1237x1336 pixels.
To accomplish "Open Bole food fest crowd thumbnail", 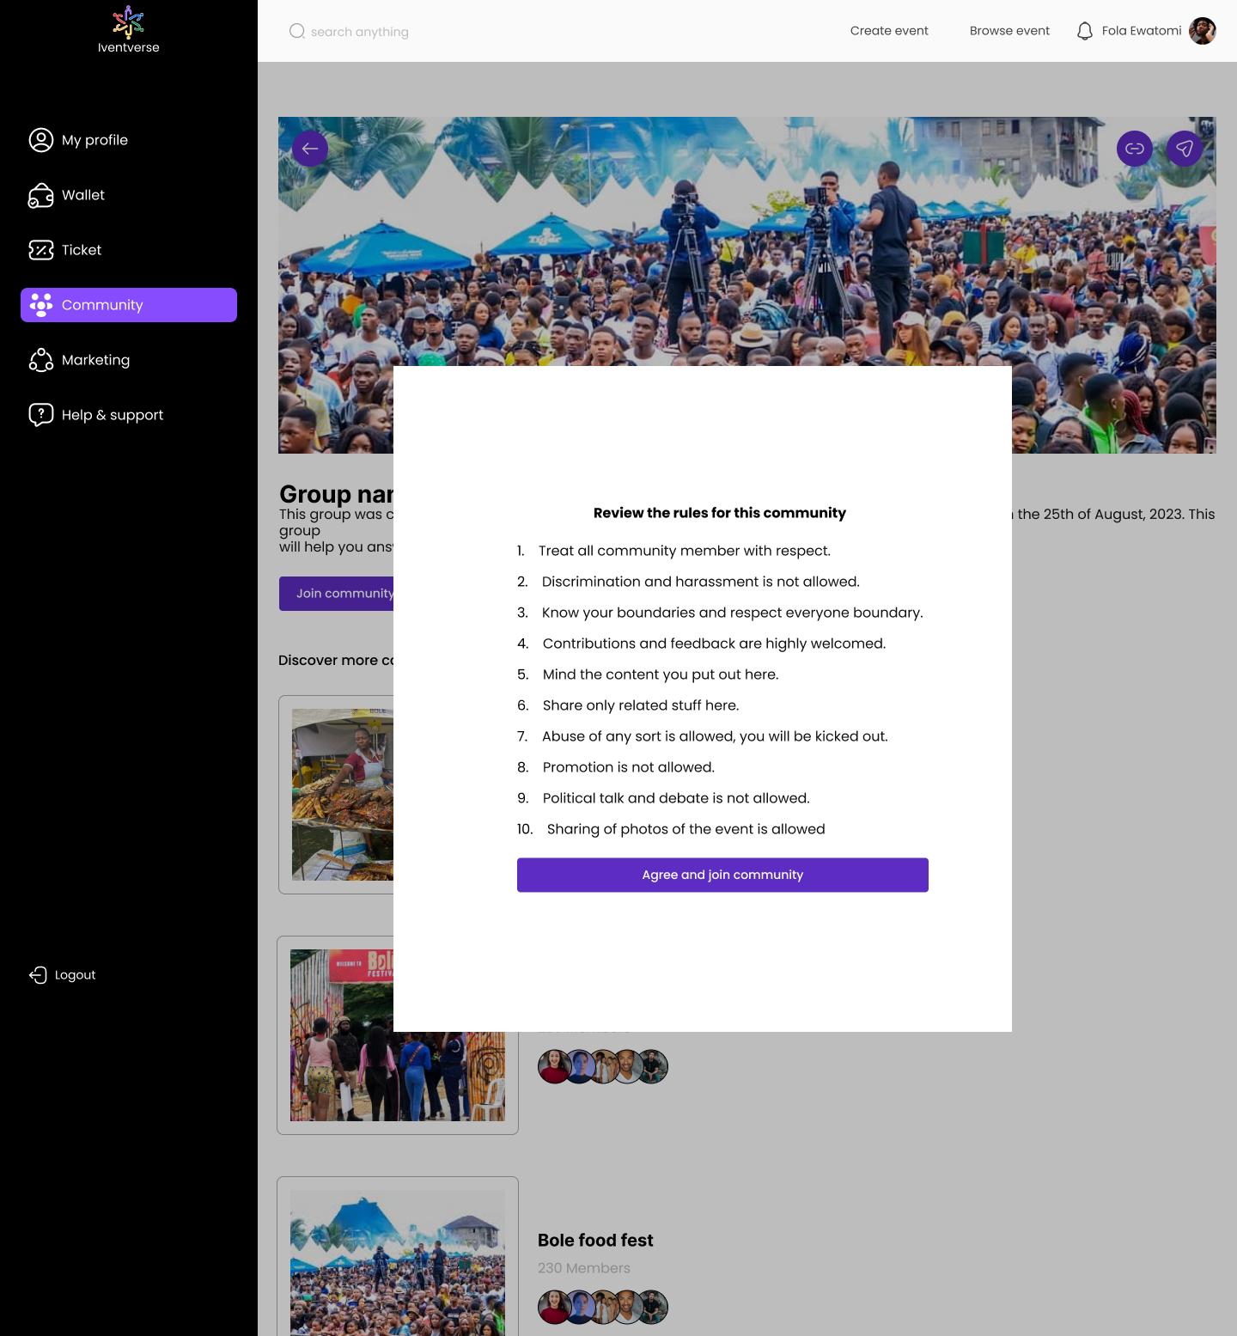I will 398,1261.
